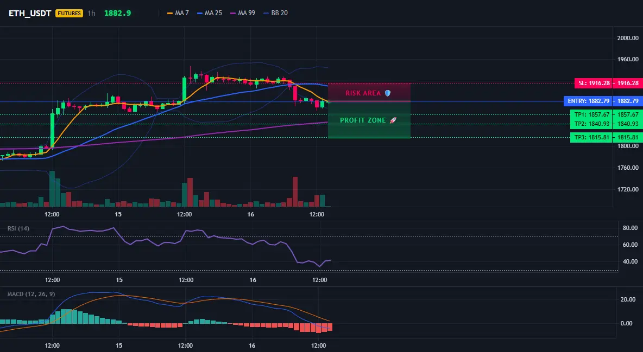Click the last point of the RSI line

(x=329, y=260)
